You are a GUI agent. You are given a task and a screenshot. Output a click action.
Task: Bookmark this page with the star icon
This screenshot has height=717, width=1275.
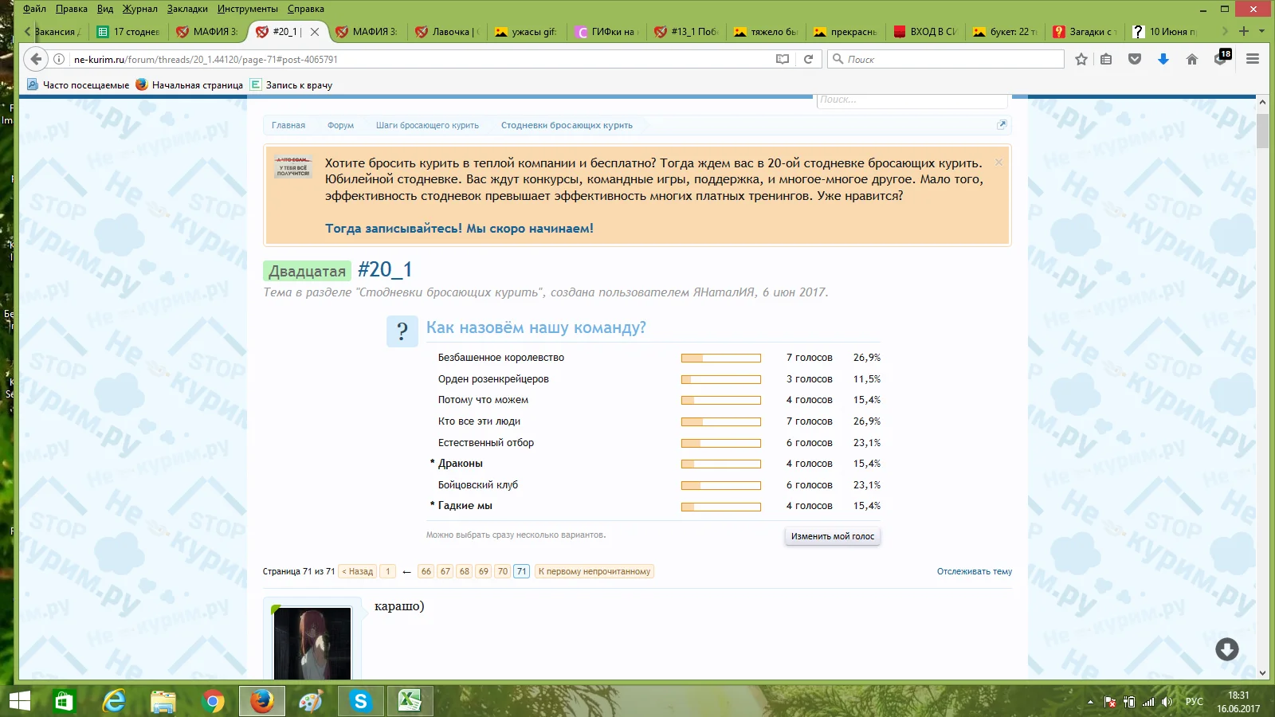click(x=1081, y=59)
